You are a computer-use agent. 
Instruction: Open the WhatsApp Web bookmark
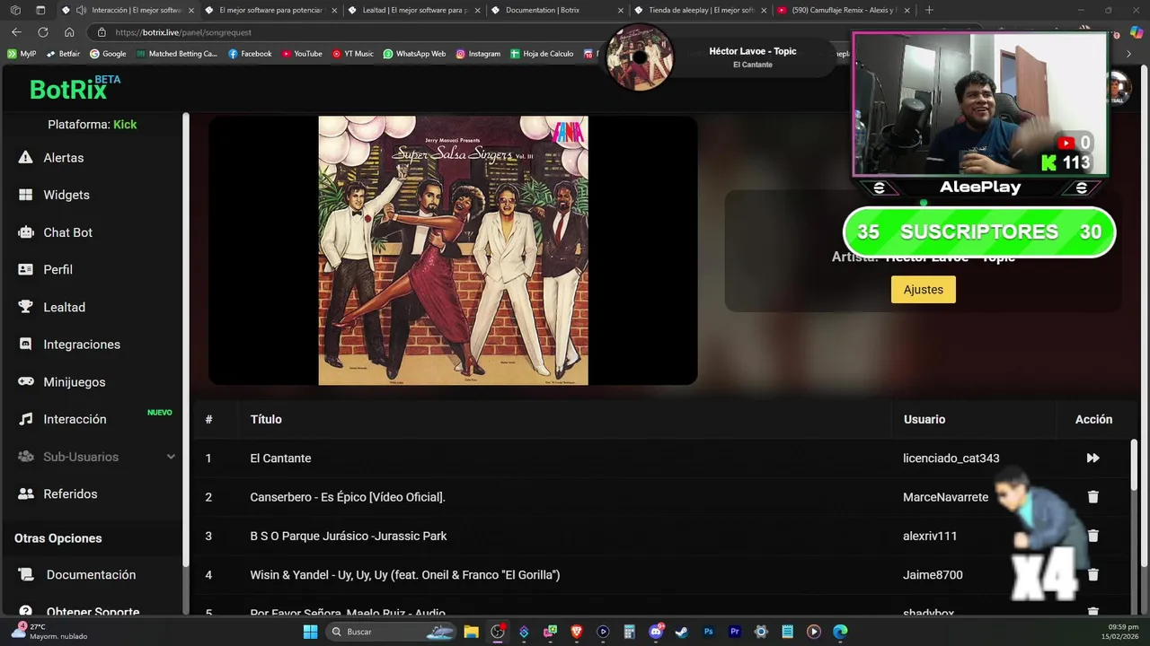click(414, 54)
